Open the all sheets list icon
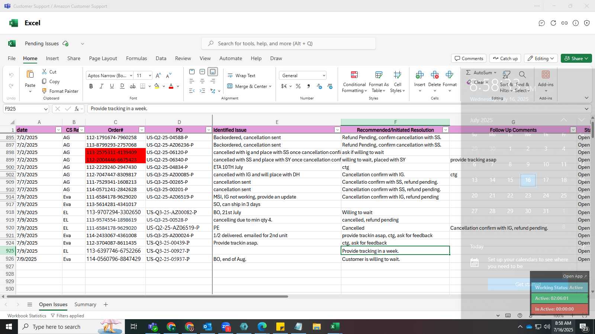Viewport: 595px width, 334px height. coord(30,304)
